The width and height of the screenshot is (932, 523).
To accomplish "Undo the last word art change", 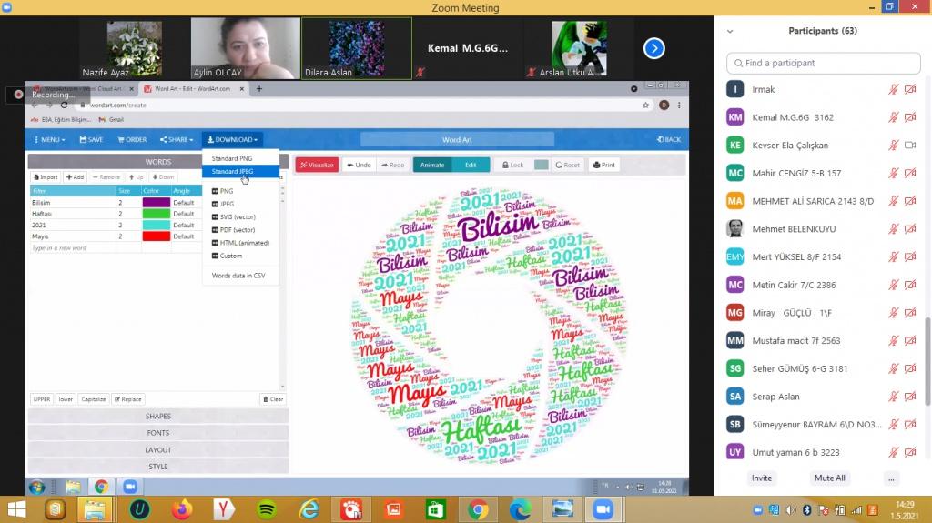I will [359, 165].
